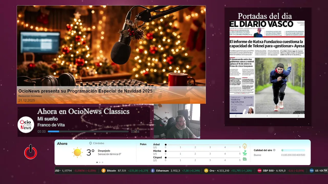
Task: Click the Ethereum ticker icon
Action: click(153, 171)
